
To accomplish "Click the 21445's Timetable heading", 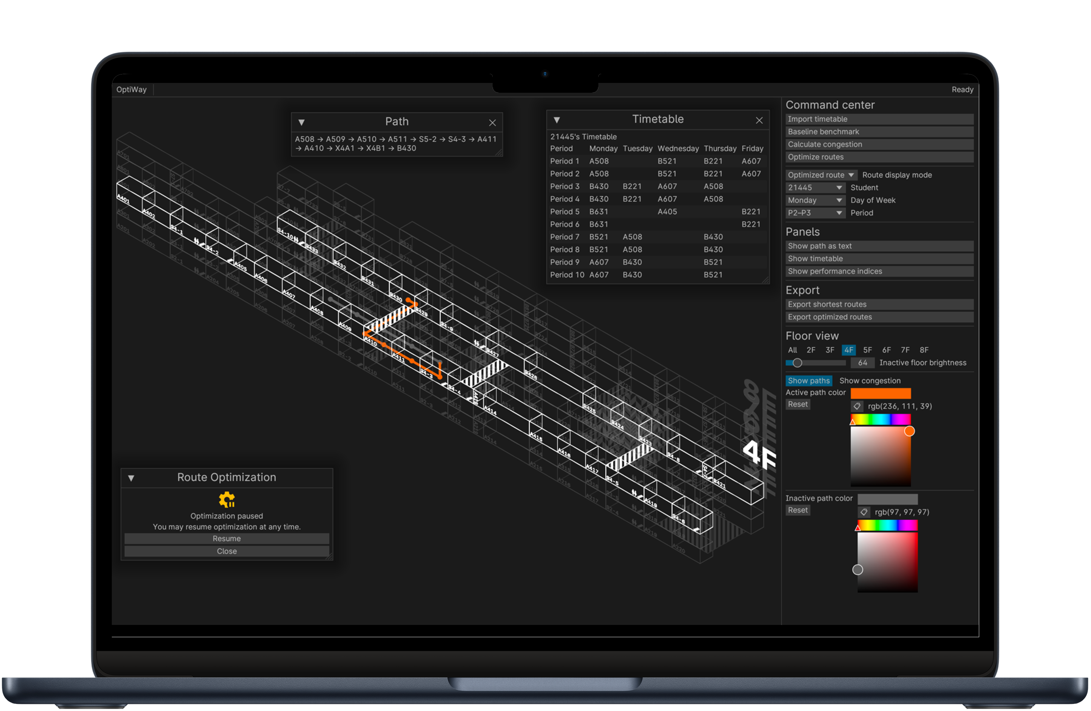I will [x=583, y=136].
